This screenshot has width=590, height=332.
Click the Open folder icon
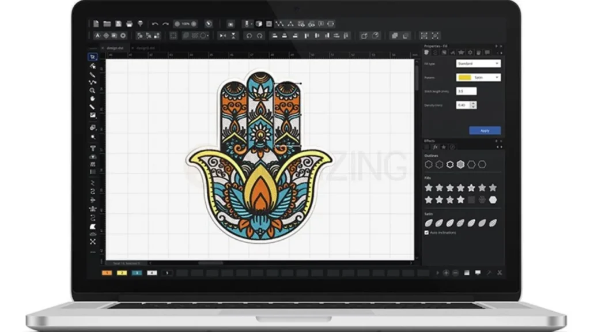click(107, 24)
